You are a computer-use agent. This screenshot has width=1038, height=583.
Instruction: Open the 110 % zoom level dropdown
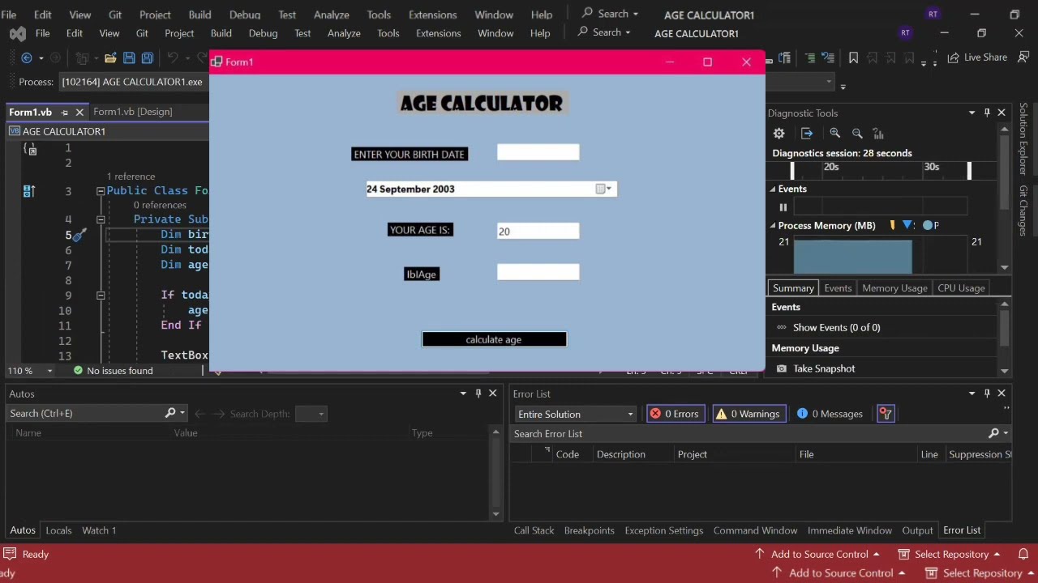[x=49, y=371]
